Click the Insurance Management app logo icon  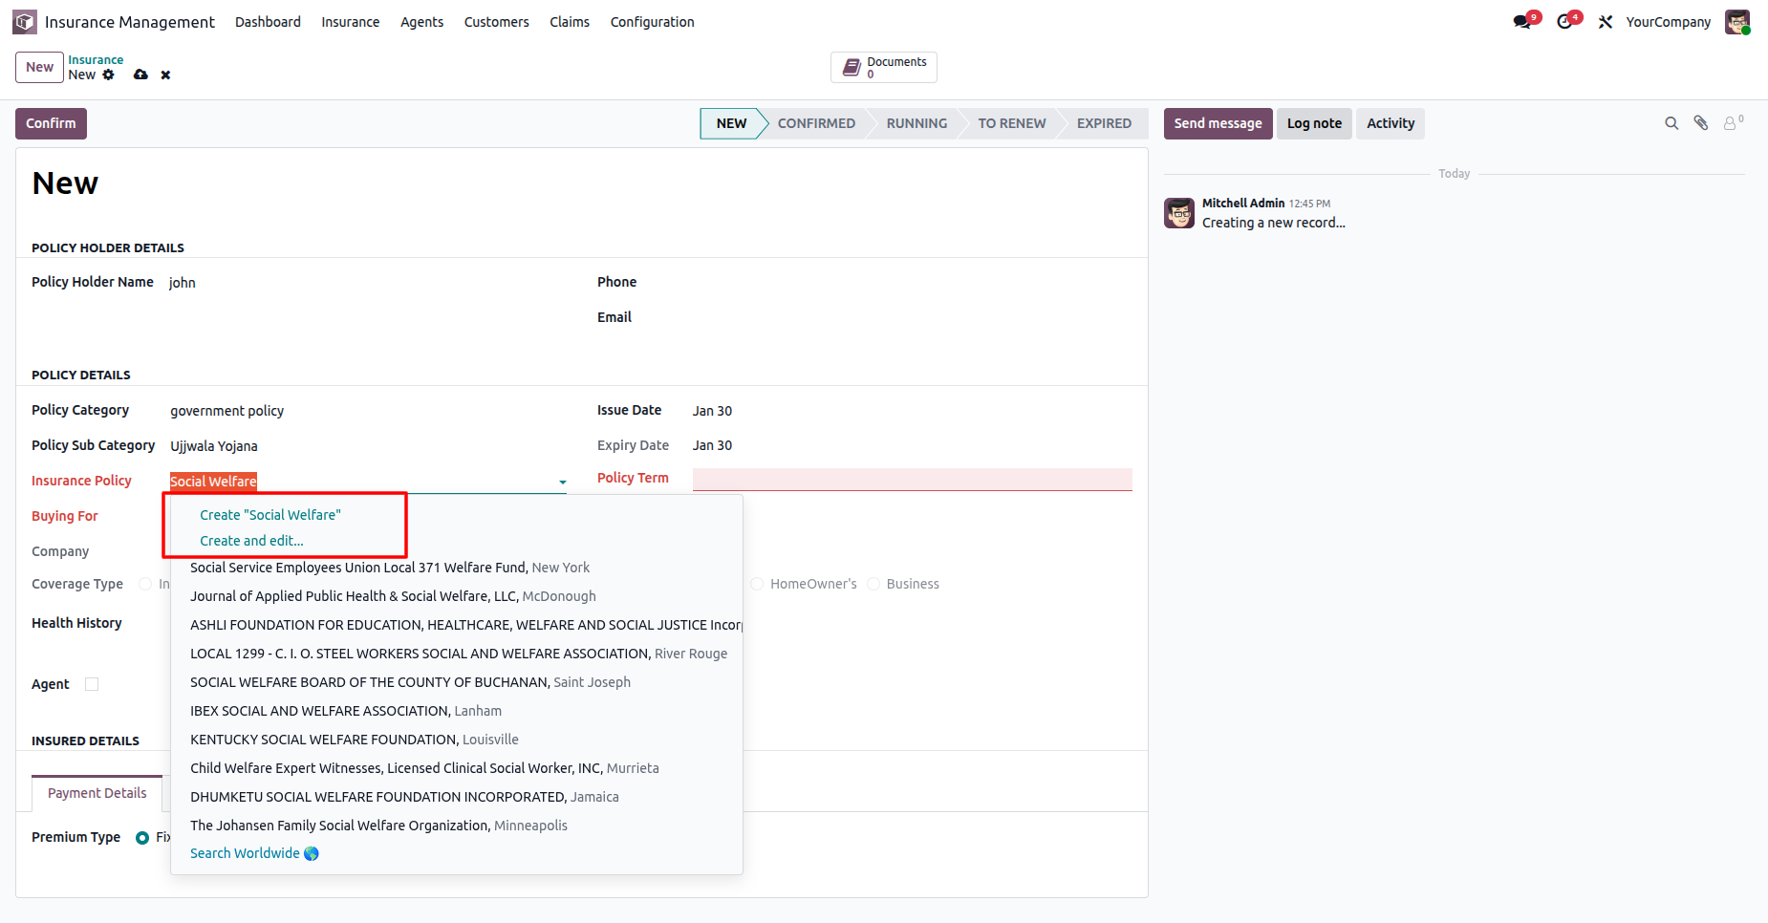[x=25, y=22]
